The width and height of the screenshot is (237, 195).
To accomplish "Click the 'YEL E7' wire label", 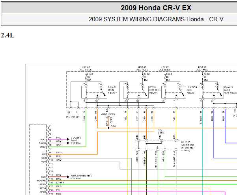I will coord(174,115).
